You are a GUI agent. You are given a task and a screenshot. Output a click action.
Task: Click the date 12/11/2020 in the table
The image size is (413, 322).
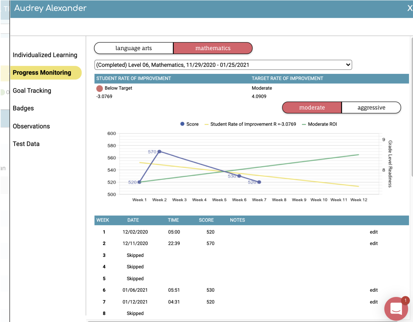click(x=135, y=243)
